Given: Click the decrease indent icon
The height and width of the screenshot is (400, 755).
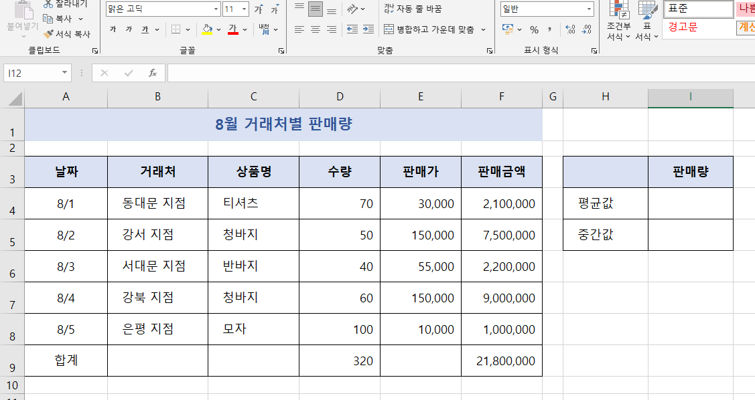Looking at the screenshot, I should [352, 29].
